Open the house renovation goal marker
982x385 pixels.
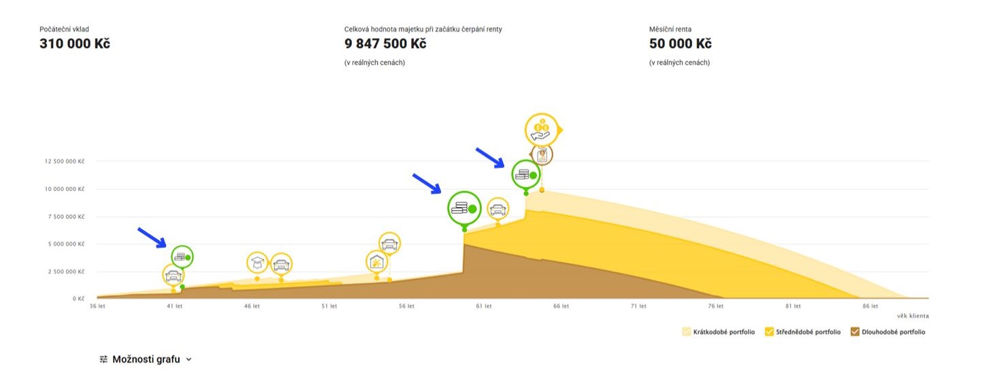click(x=376, y=261)
